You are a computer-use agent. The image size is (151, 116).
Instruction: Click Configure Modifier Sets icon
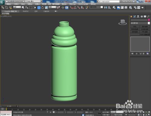pos(148,54)
